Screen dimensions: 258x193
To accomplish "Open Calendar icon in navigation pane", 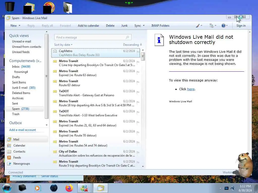I will [9, 146].
